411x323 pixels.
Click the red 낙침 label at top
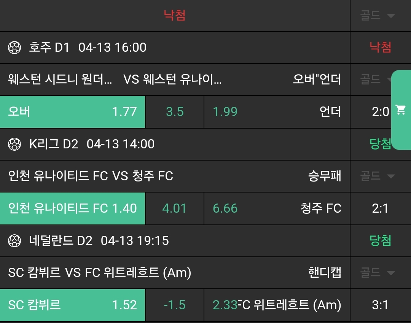pos(175,16)
